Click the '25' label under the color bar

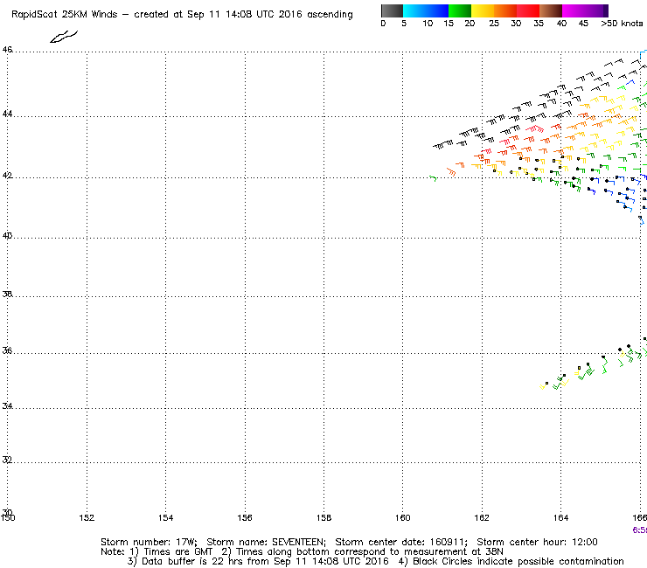coord(494,24)
